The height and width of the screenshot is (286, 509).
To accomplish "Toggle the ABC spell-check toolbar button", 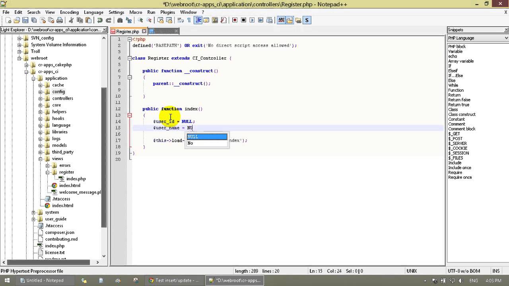I will 281,20.
